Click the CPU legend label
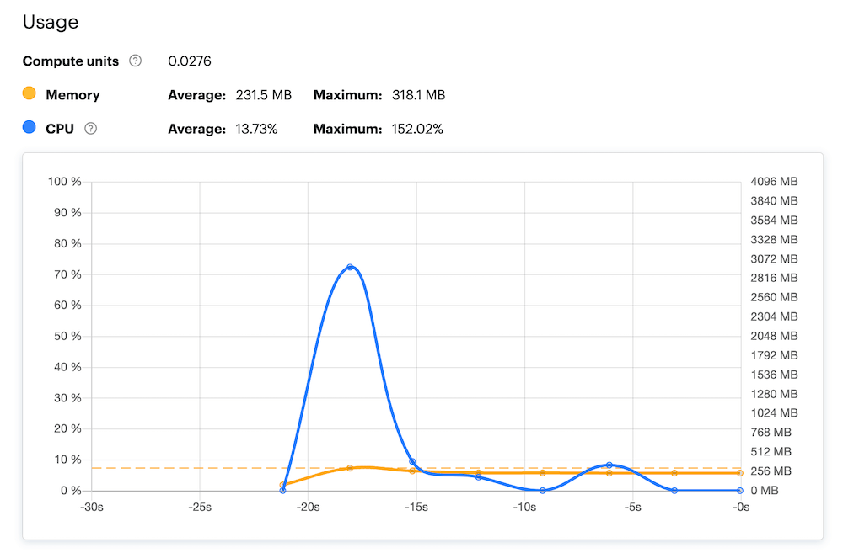843x553 pixels. pyautogui.click(x=60, y=129)
